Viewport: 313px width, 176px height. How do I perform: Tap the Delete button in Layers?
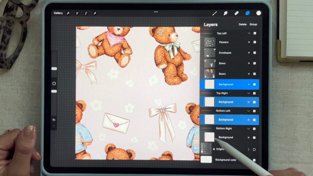[x=242, y=24]
